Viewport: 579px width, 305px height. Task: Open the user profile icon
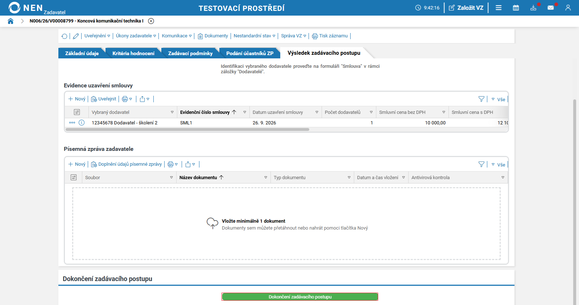568,8
